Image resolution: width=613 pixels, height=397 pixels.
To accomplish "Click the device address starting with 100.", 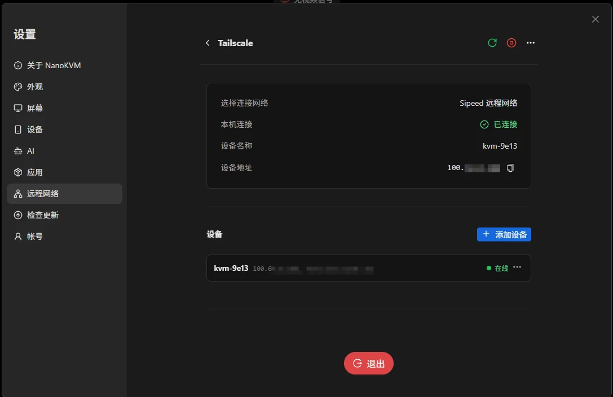I will (474, 168).
